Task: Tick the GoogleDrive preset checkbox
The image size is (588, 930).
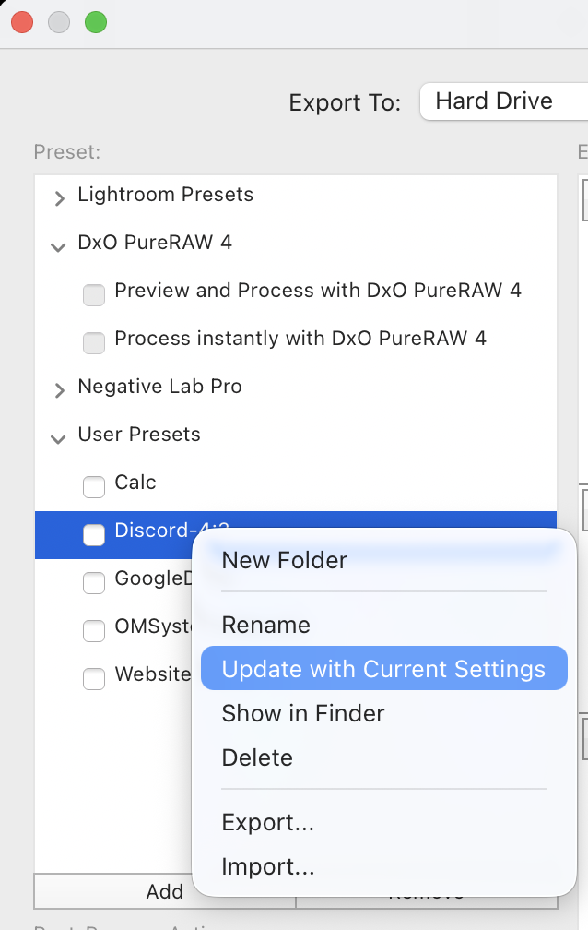Action: click(94, 582)
